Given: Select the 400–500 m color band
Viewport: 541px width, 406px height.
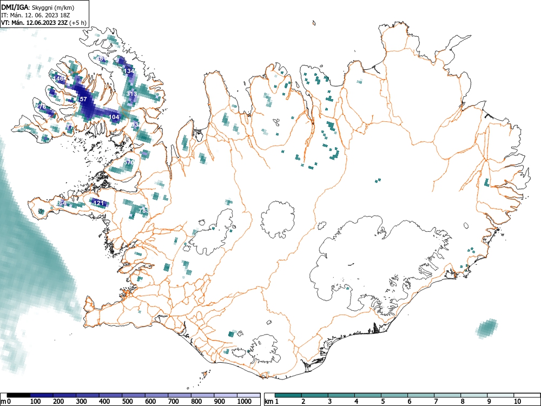Looking at the screenshot, I should (111, 395).
